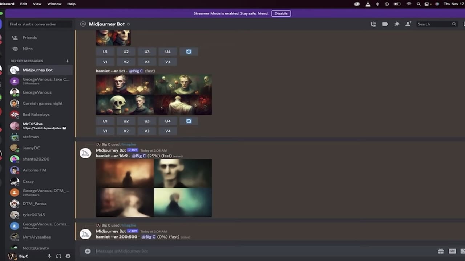This screenshot has height=261, width=465.
Task: Create a new direct message plus icon
Action: click(67, 61)
